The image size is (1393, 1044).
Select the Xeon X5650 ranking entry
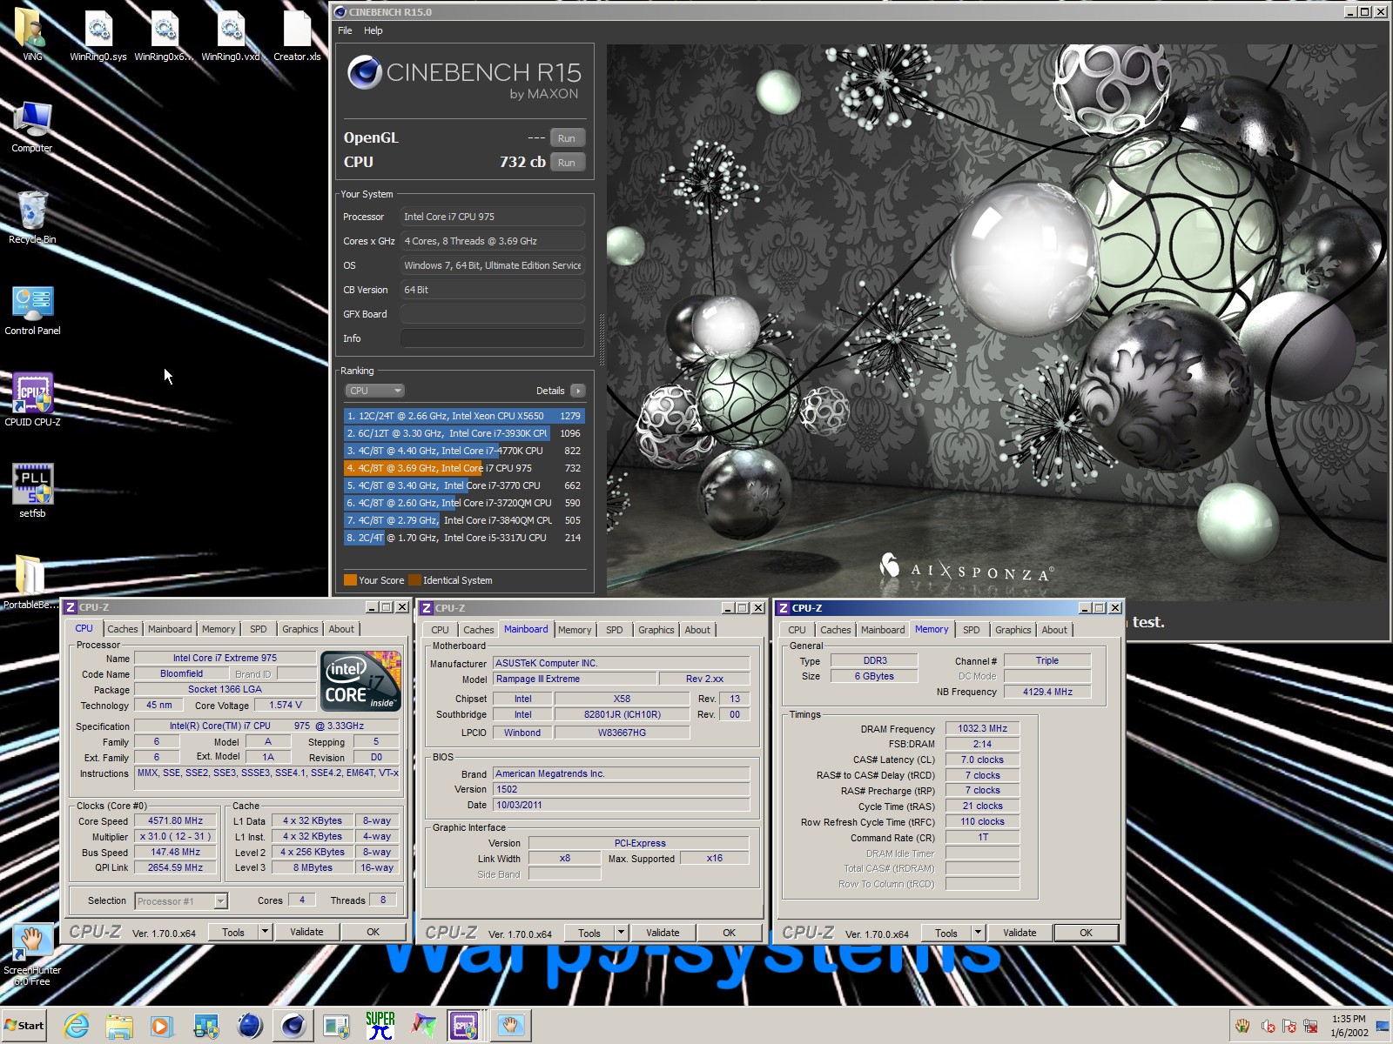click(x=464, y=416)
